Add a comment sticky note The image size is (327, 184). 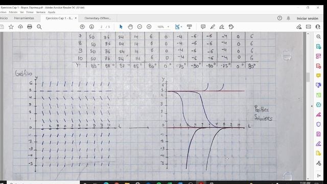point(203,27)
